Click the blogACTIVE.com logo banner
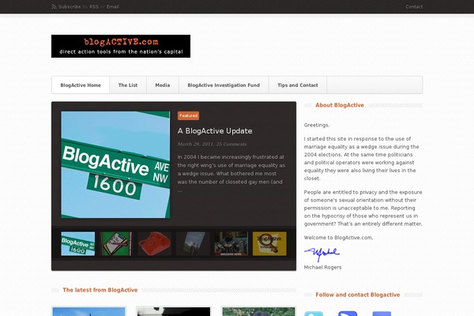The height and width of the screenshot is (316, 474). point(121,47)
